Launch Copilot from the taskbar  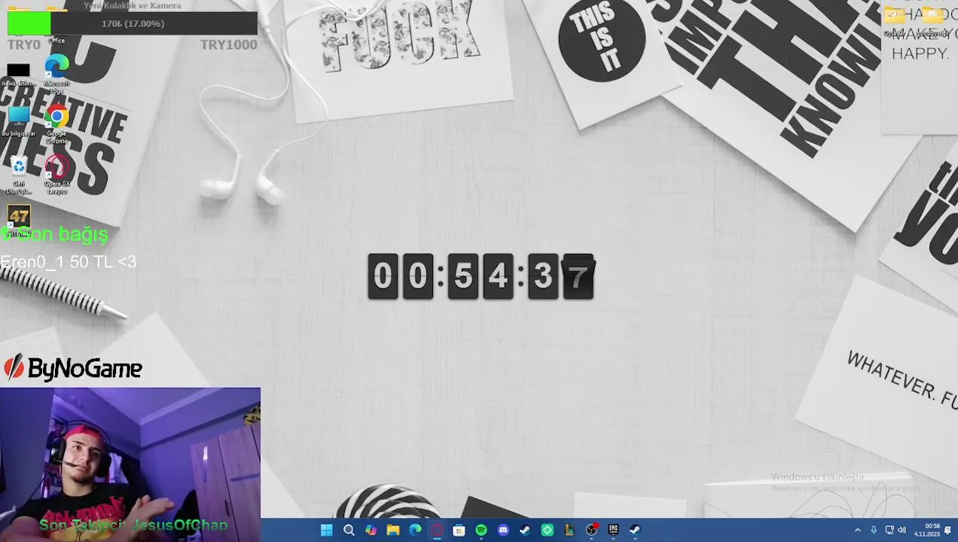(x=371, y=530)
